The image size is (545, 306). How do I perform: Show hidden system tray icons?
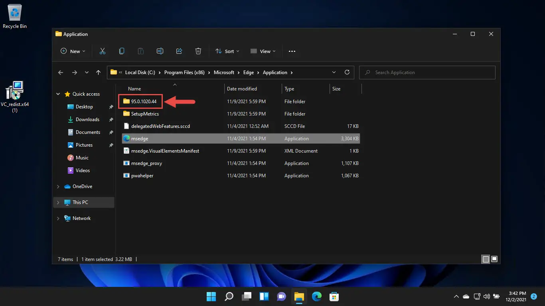click(456, 296)
